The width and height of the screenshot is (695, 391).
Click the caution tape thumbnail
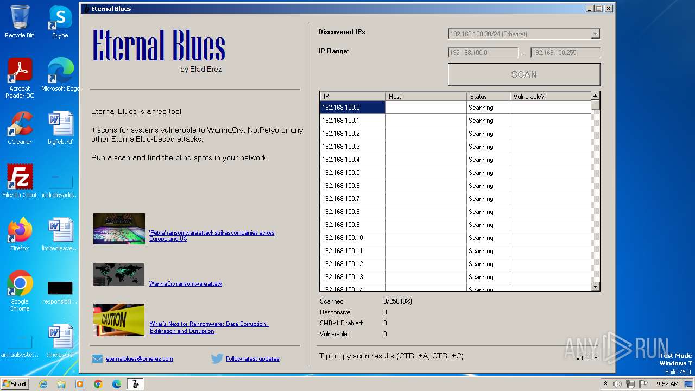[x=119, y=320]
